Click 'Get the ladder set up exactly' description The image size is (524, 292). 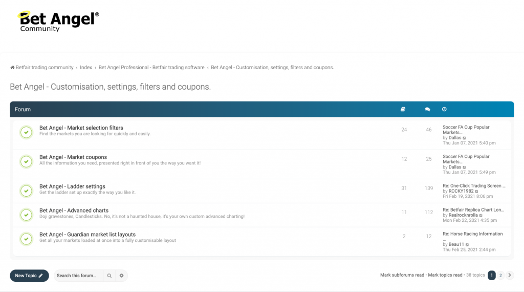88,193
